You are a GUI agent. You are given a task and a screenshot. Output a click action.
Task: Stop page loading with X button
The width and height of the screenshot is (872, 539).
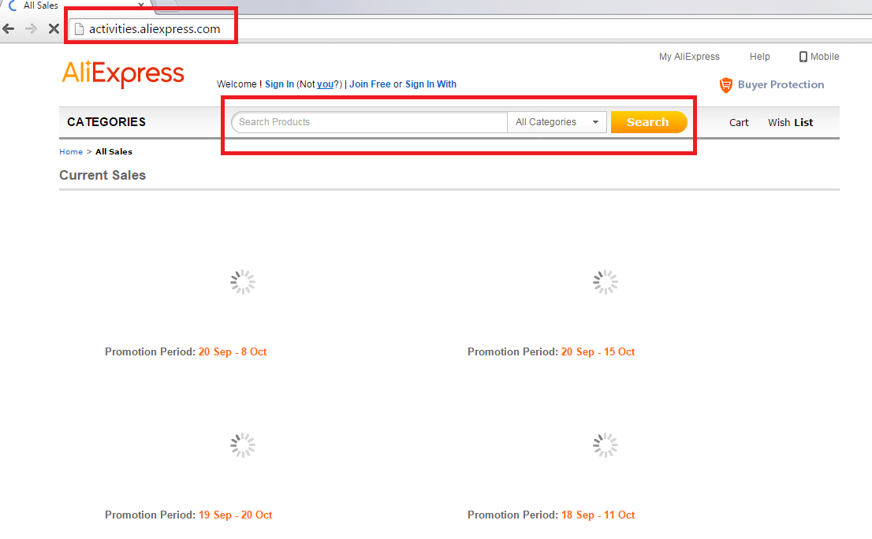(x=54, y=29)
